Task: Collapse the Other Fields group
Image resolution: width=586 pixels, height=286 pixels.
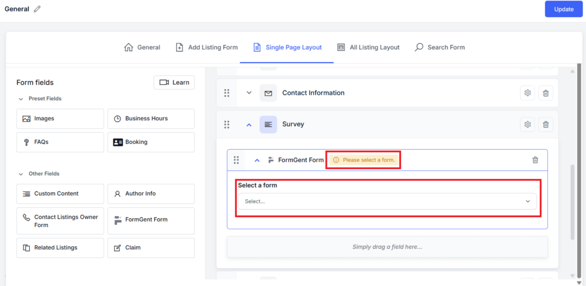Action: click(x=21, y=174)
